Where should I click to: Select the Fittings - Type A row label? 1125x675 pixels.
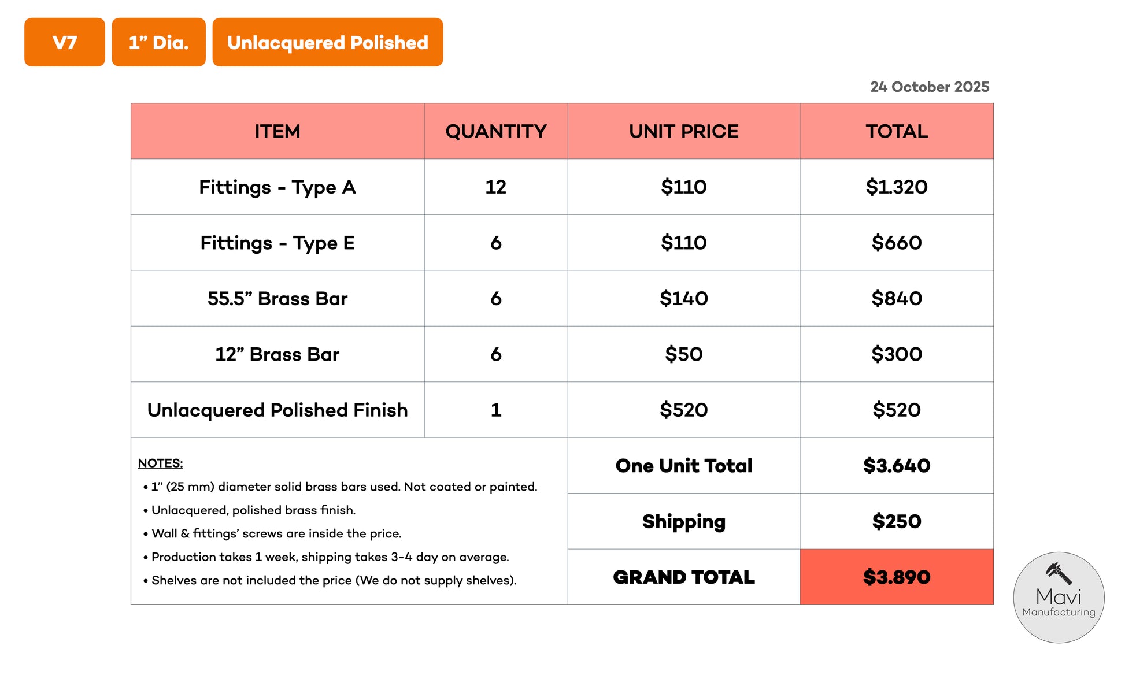click(x=277, y=187)
